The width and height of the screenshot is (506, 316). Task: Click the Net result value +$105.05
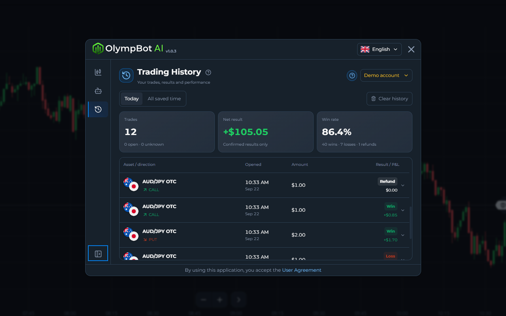tap(245, 132)
